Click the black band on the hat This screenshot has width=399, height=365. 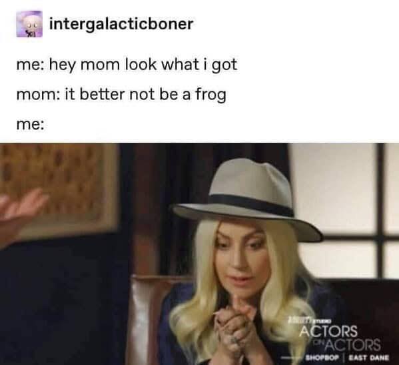(250, 204)
